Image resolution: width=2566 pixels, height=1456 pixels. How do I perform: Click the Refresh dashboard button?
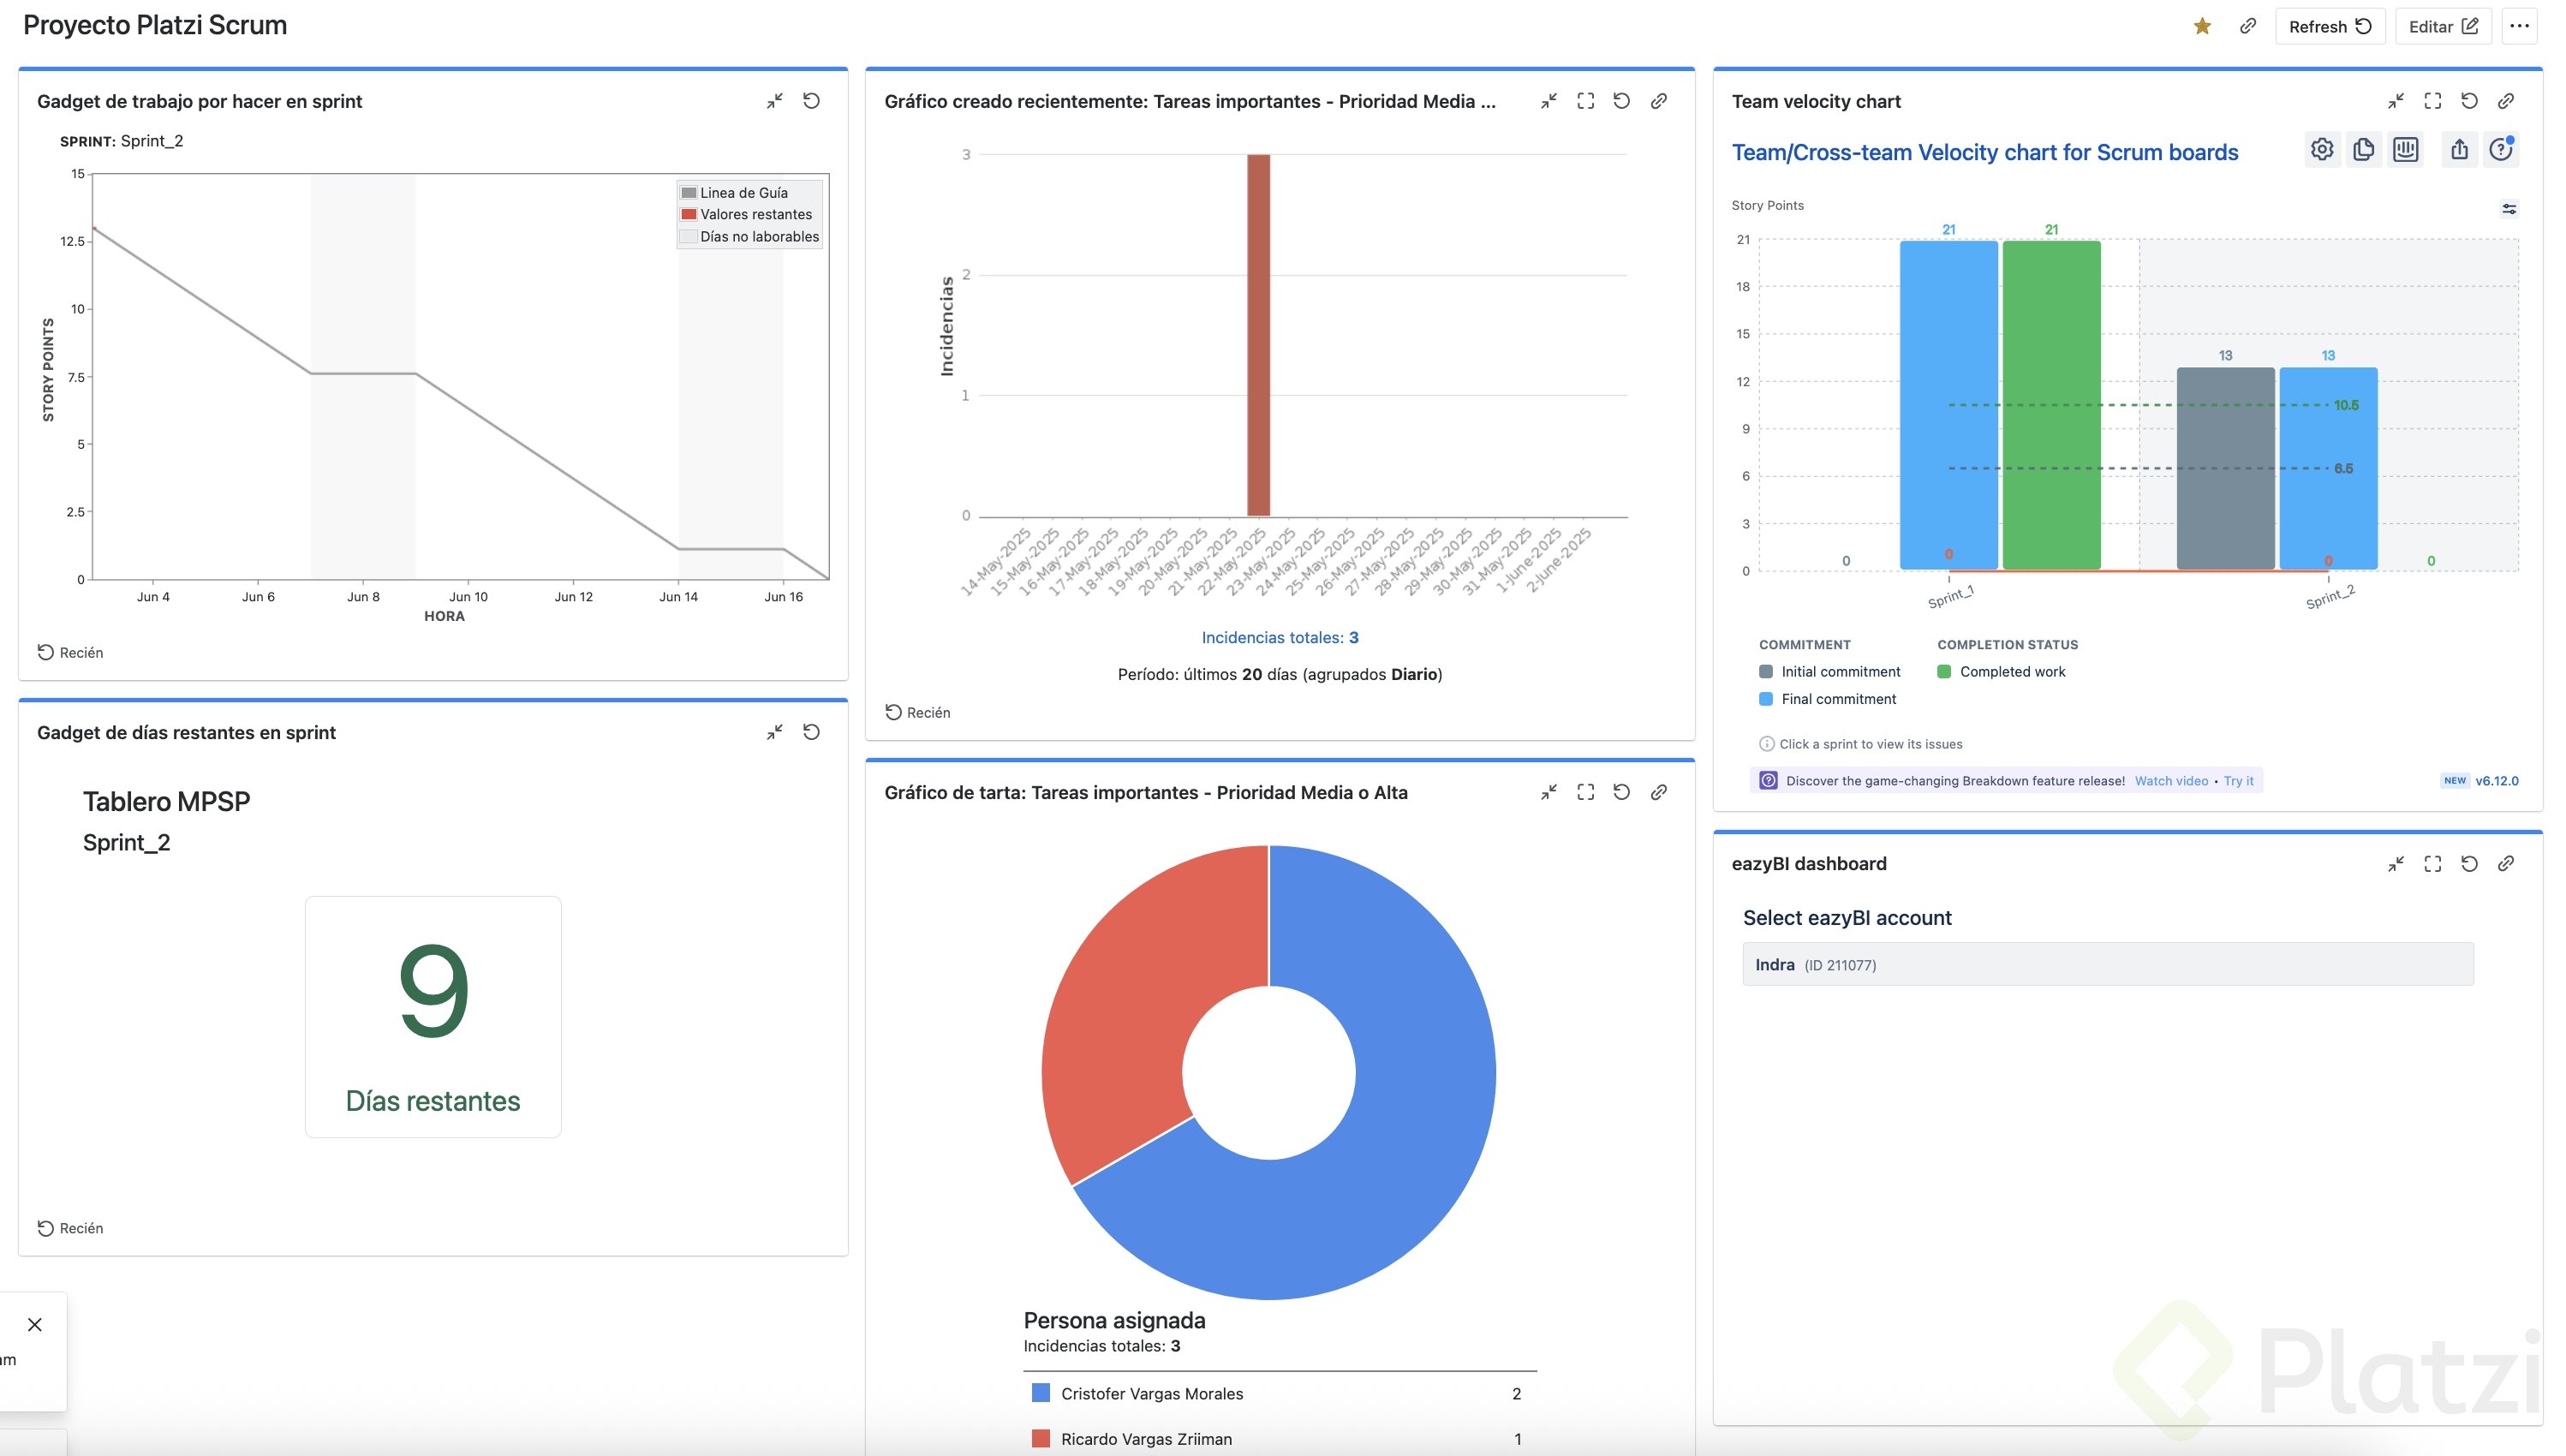pyautogui.click(x=2329, y=26)
